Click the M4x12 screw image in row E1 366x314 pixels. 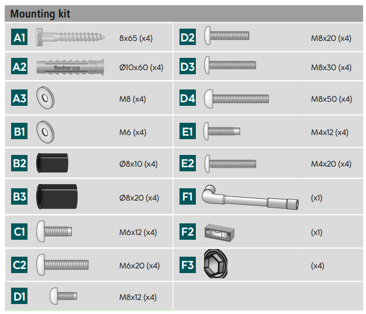click(221, 131)
